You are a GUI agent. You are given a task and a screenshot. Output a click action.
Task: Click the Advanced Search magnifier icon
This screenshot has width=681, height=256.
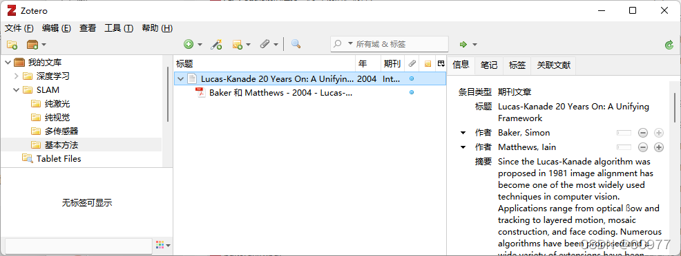tap(296, 44)
